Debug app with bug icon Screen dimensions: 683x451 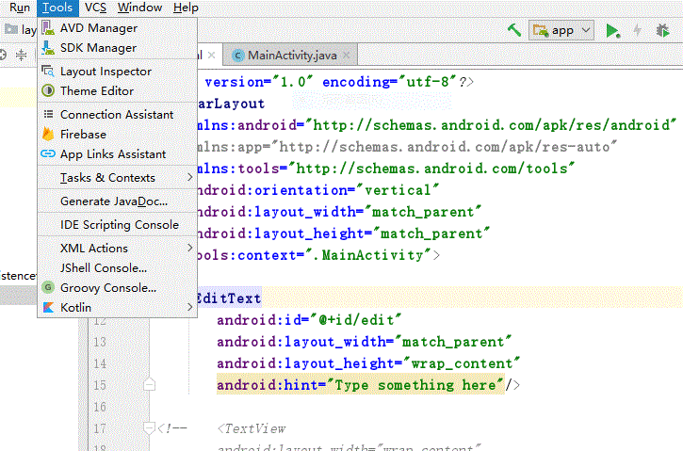pyautogui.click(x=662, y=30)
